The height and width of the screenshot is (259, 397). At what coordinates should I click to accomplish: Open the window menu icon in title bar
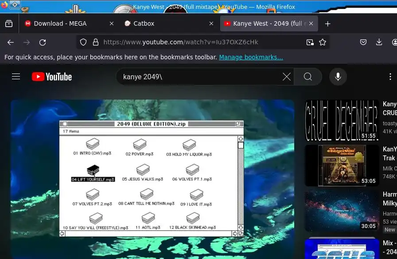(x=15, y=4)
